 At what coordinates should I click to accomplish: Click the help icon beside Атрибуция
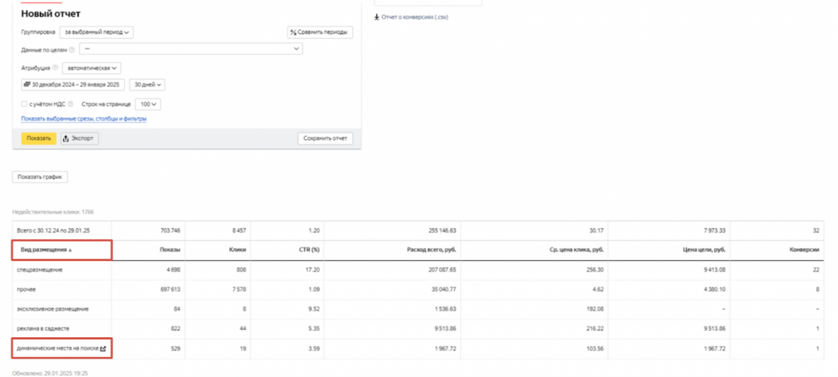[56, 68]
